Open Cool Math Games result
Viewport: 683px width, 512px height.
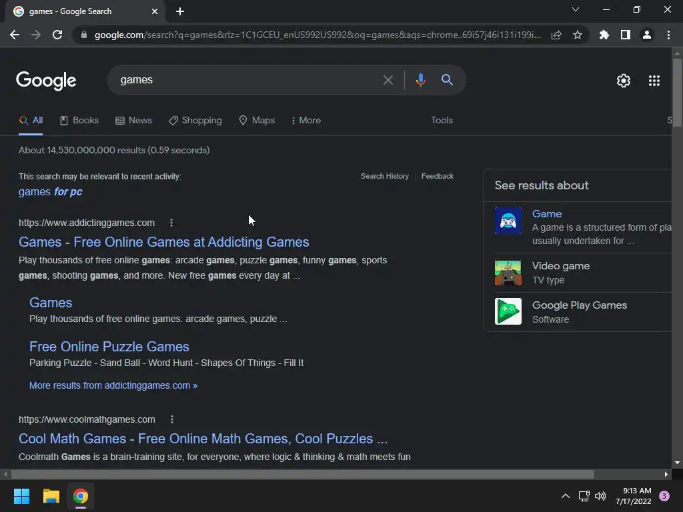pyautogui.click(x=203, y=439)
